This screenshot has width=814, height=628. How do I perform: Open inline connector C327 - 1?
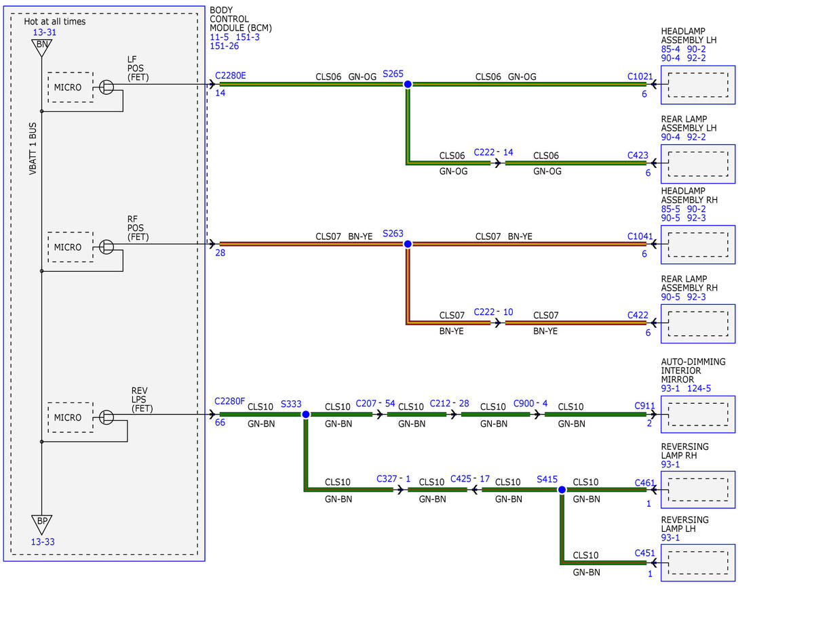393,479
